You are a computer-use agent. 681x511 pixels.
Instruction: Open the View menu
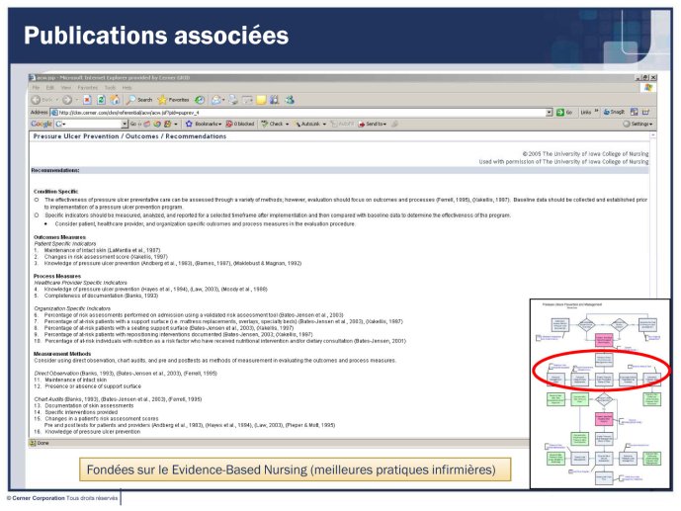point(66,87)
